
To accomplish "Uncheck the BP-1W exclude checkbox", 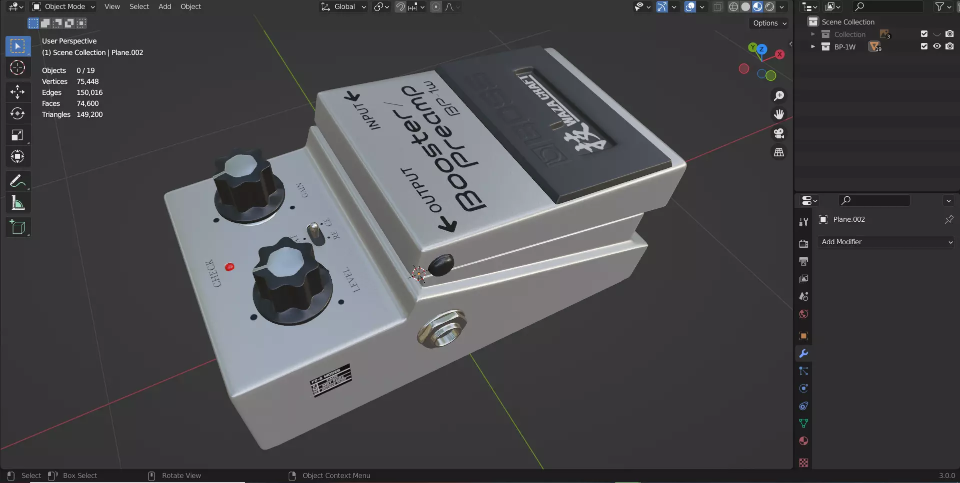I will click(x=924, y=46).
